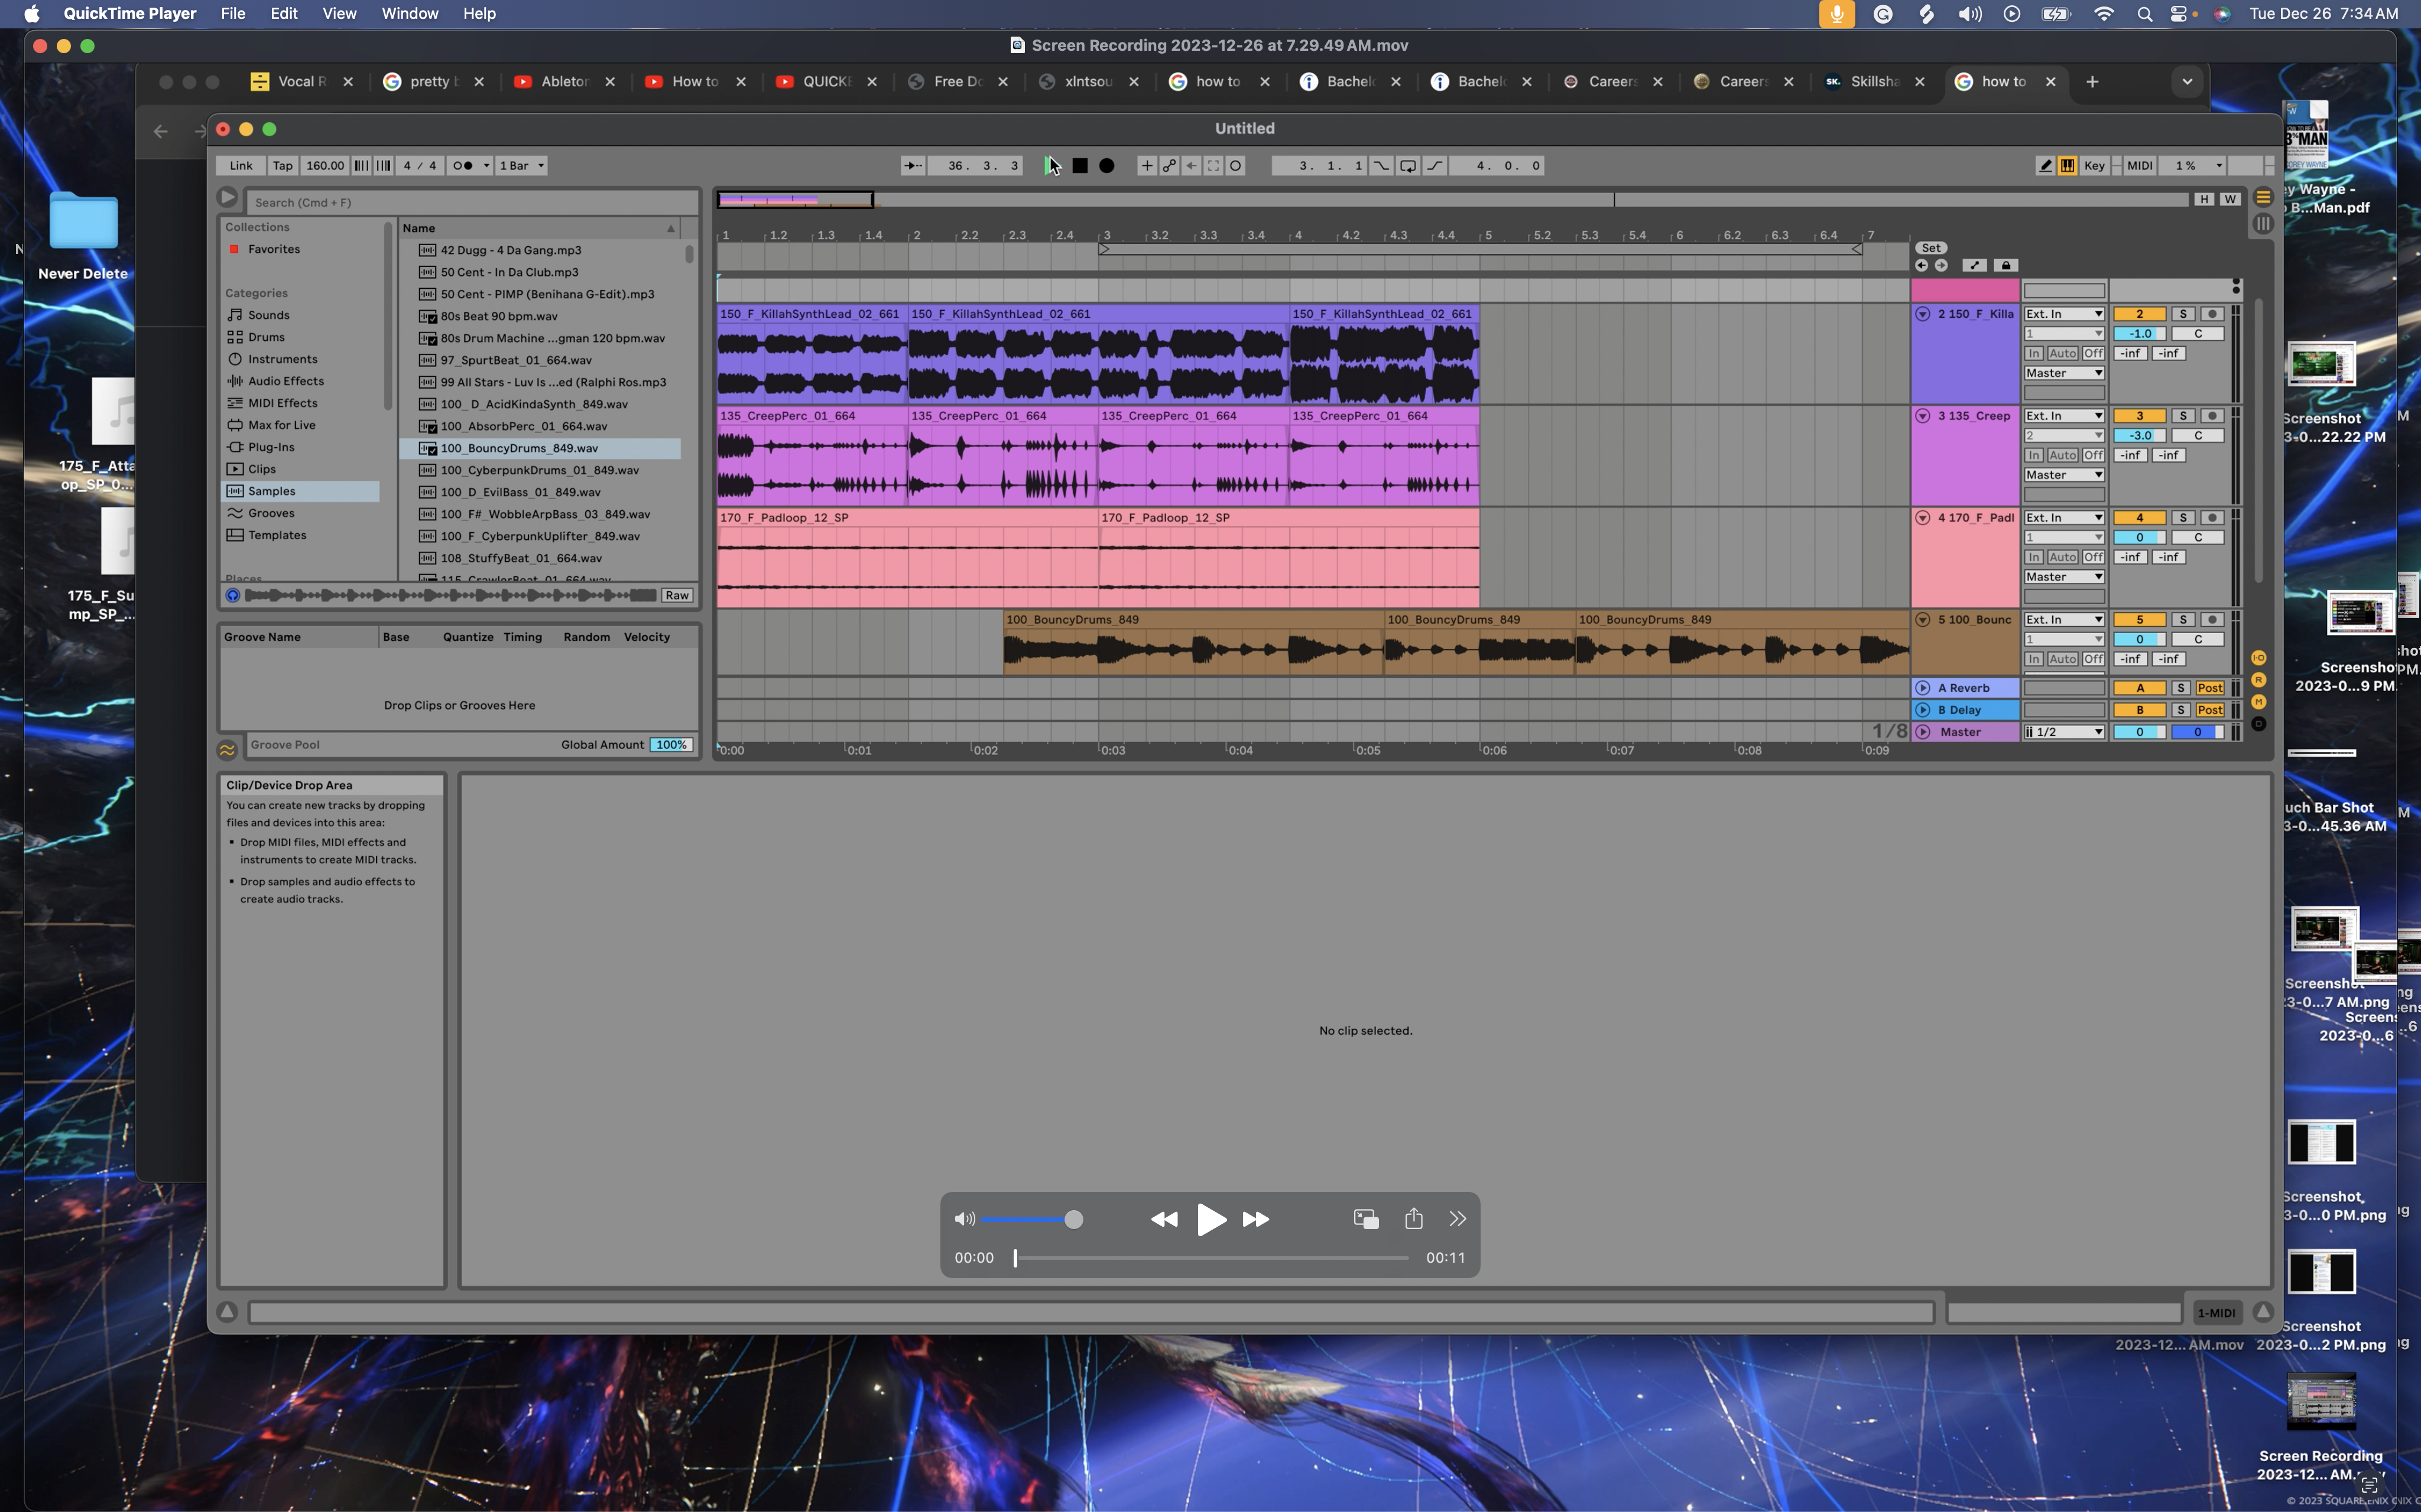This screenshot has height=1512, width=2421.
Task: Toggle the Punch-In switch icon
Action: point(1381,166)
